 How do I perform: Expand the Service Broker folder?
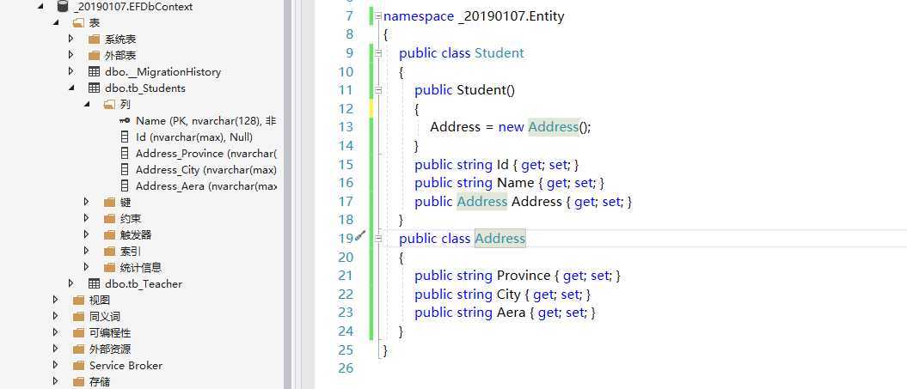coord(56,365)
